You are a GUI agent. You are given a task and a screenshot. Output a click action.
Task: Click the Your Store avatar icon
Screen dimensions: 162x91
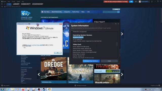click(x=42, y=12)
